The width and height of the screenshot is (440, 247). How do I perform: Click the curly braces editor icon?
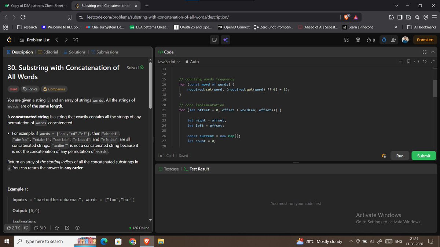(417, 61)
